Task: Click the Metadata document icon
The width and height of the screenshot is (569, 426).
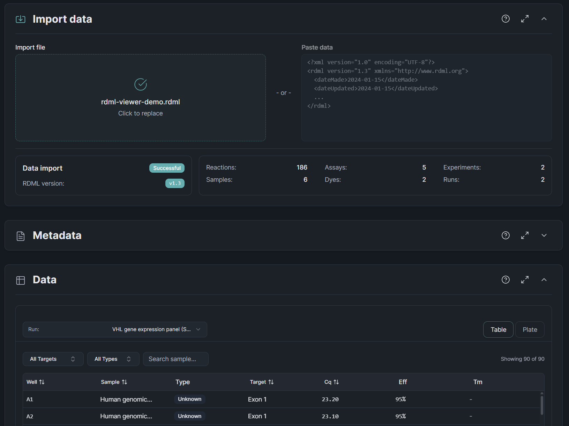Action: click(x=21, y=236)
